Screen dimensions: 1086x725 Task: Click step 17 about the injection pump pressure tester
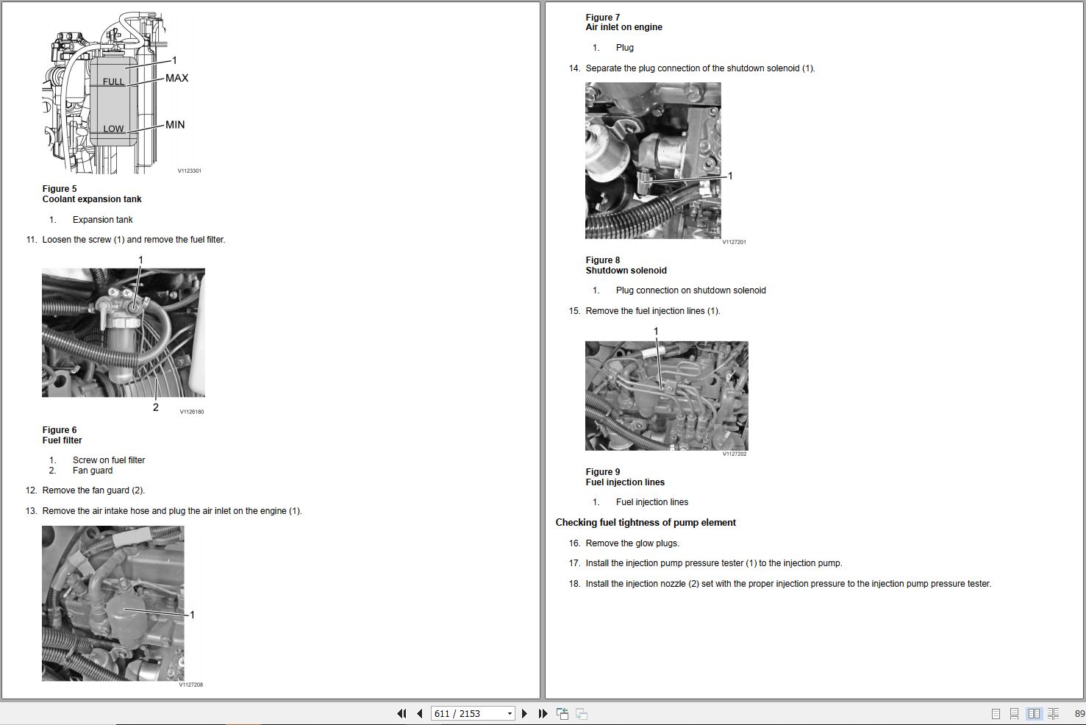(714, 563)
